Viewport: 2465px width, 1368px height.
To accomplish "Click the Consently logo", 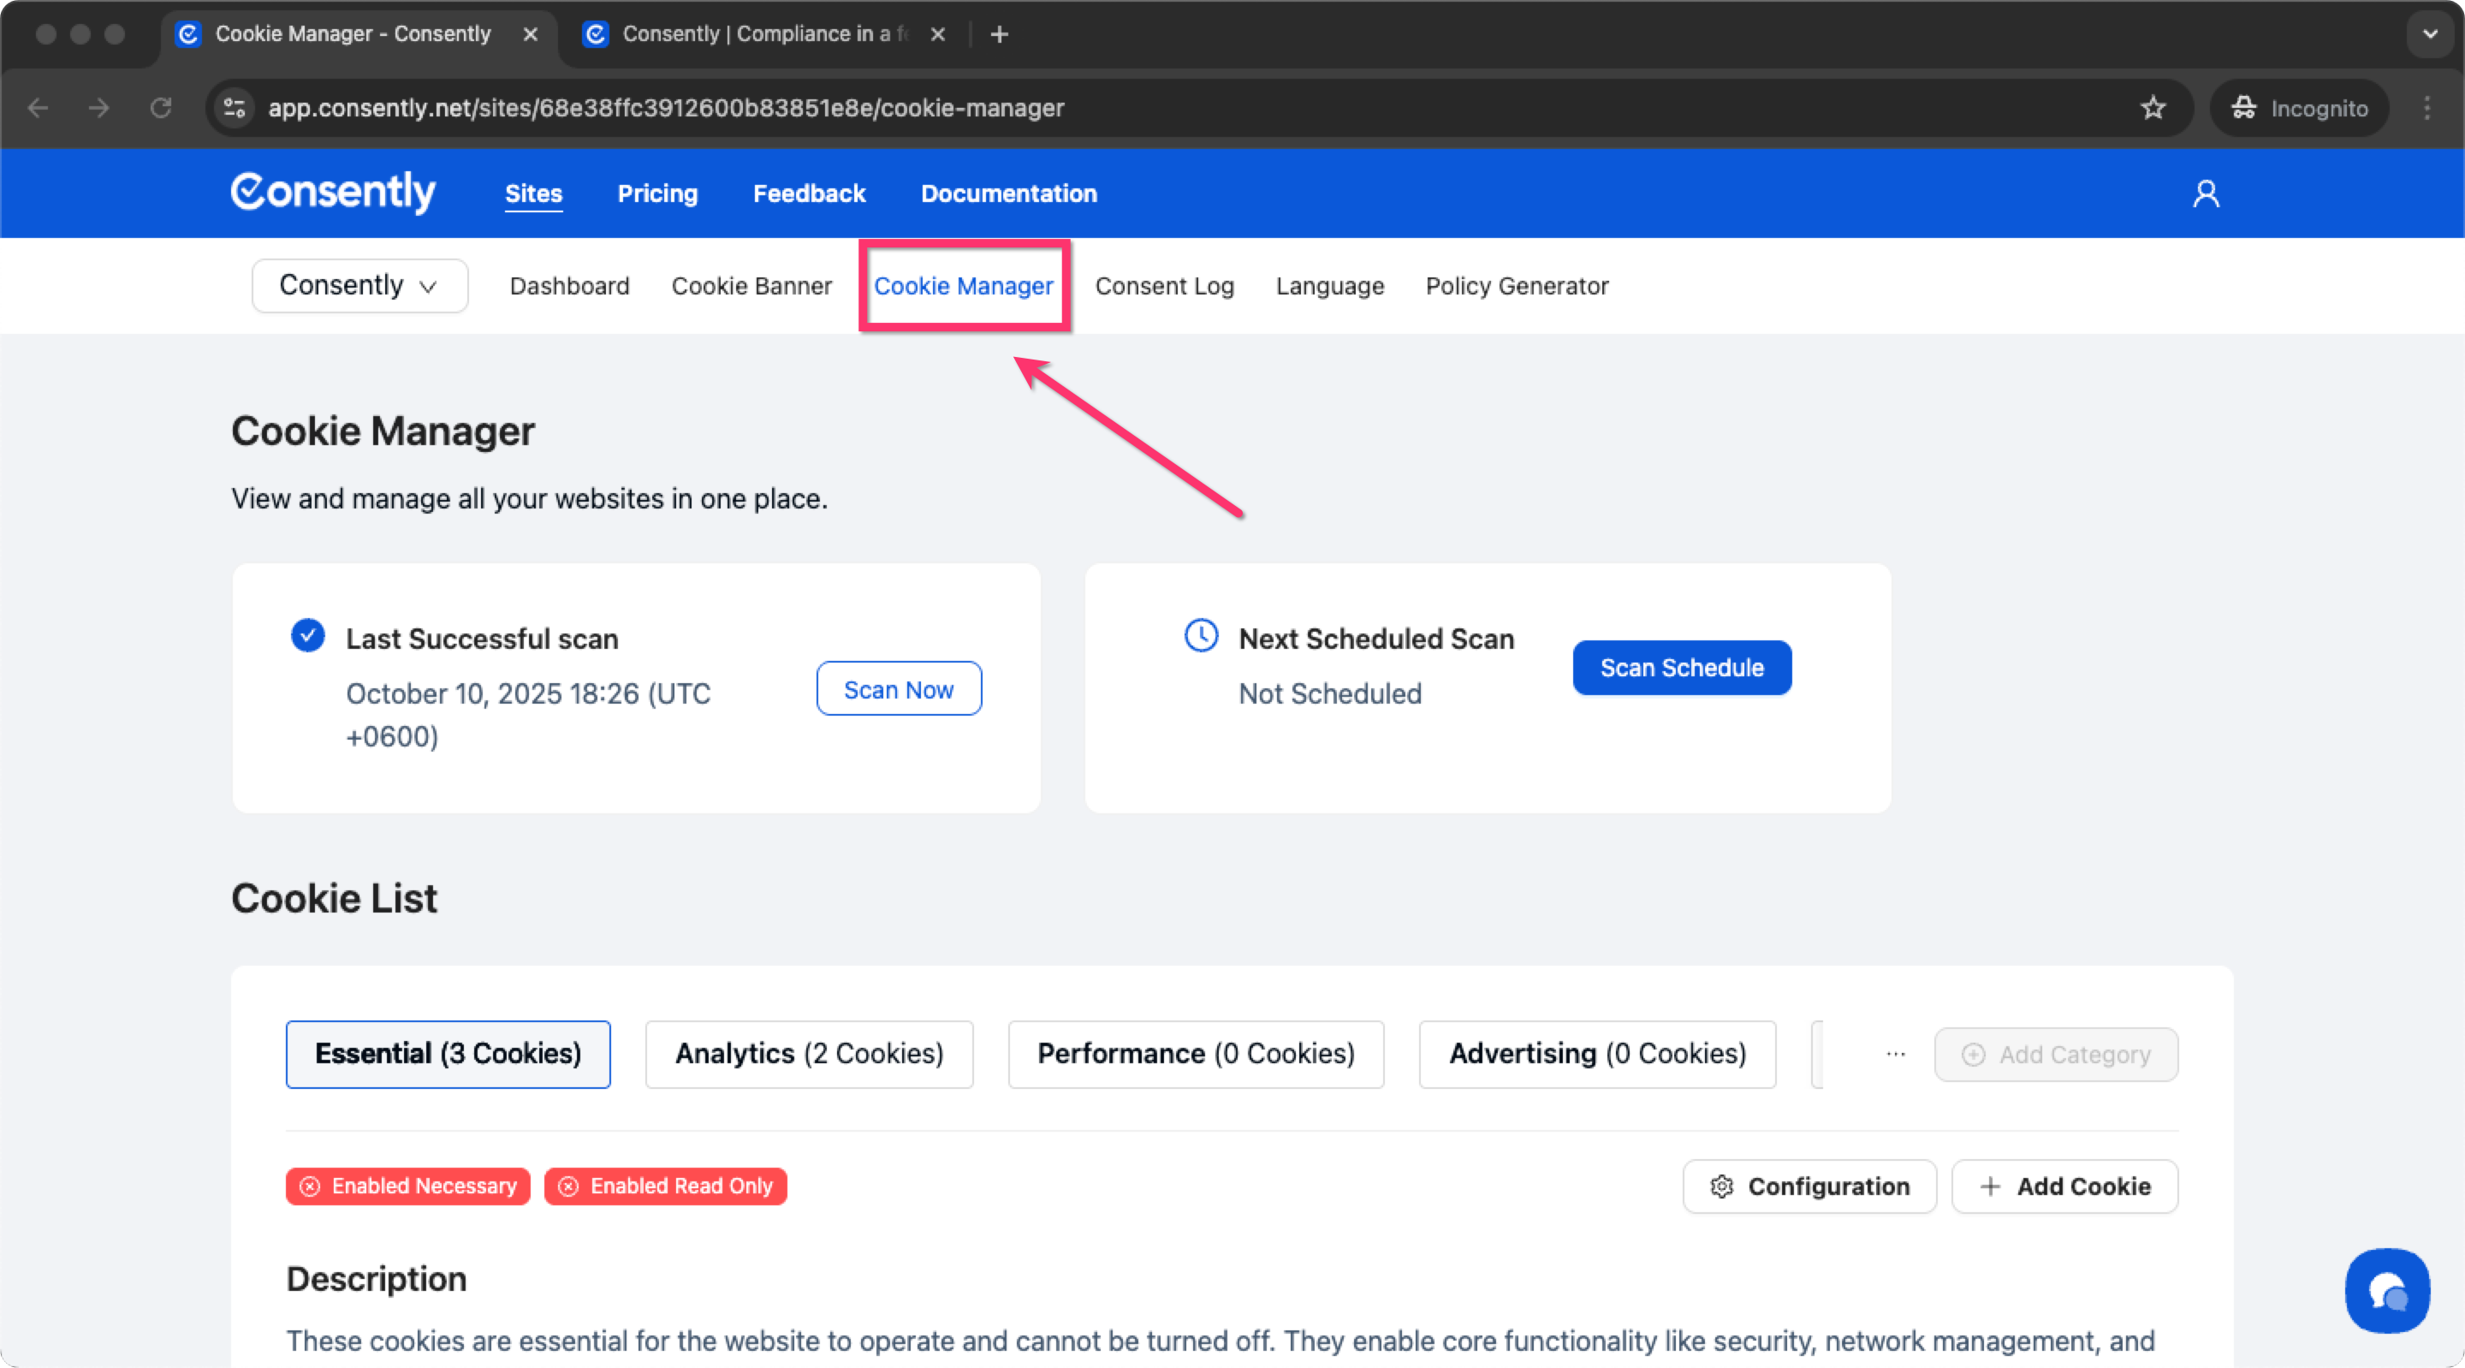I will pyautogui.click(x=333, y=193).
